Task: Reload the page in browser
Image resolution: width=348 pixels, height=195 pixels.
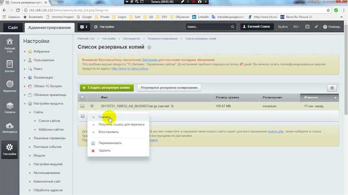Action: 18,10
